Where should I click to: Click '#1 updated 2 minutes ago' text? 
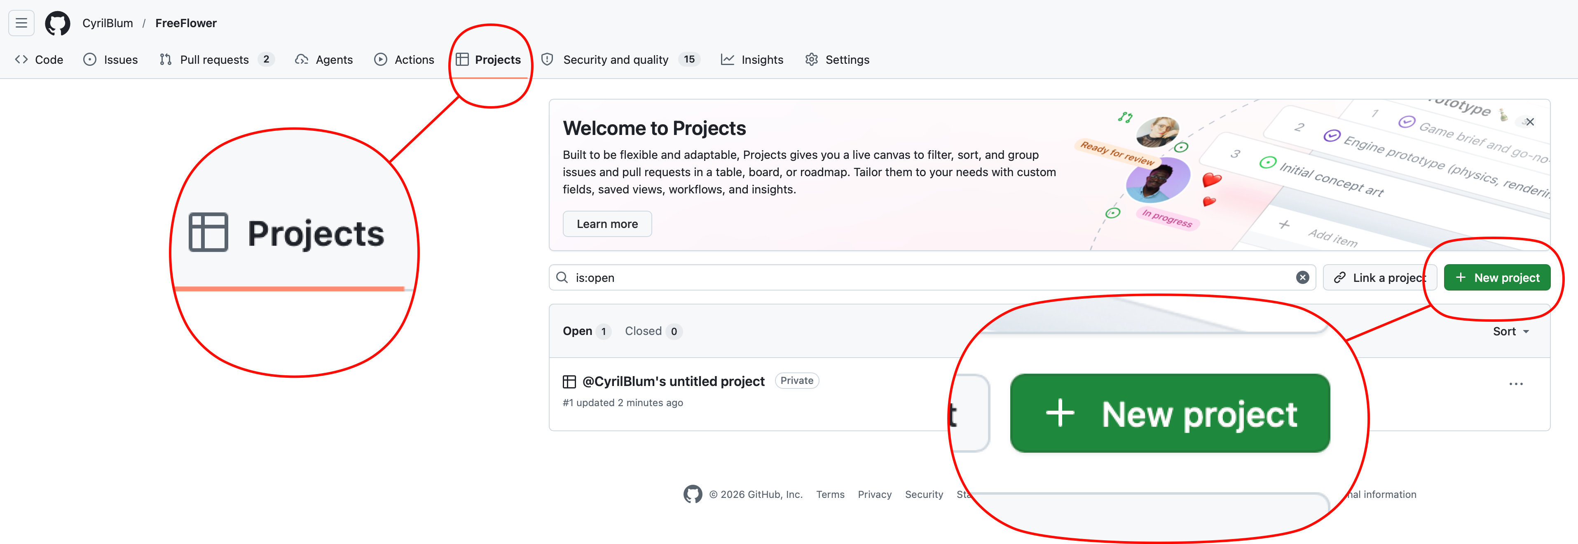pyautogui.click(x=623, y=402)
